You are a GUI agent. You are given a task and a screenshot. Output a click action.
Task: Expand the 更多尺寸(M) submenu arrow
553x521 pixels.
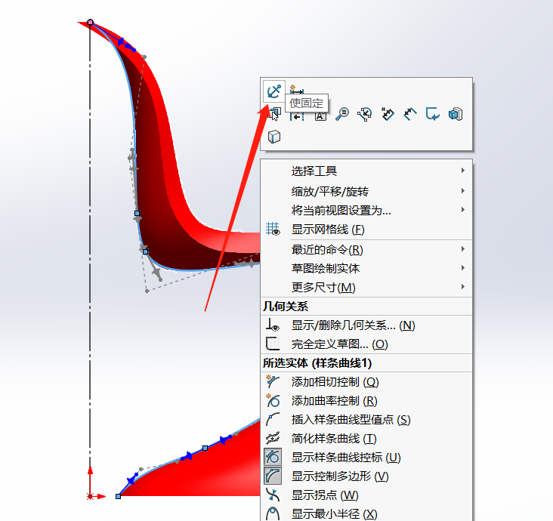tap(462, 287)
